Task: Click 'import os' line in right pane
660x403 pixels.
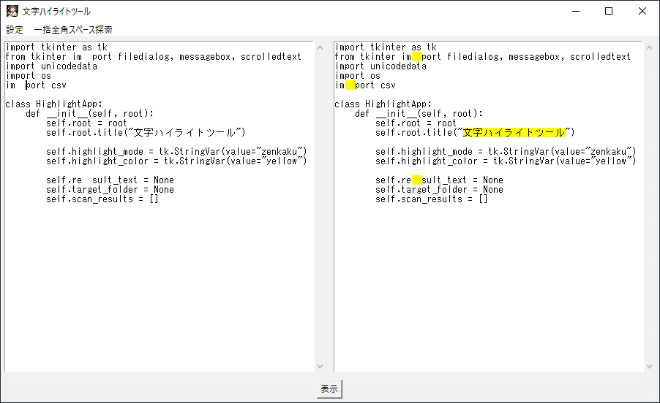Action: (358, 76)
